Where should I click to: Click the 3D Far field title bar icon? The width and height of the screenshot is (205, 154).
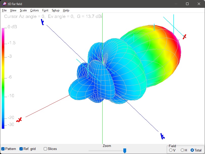point(4,4)
